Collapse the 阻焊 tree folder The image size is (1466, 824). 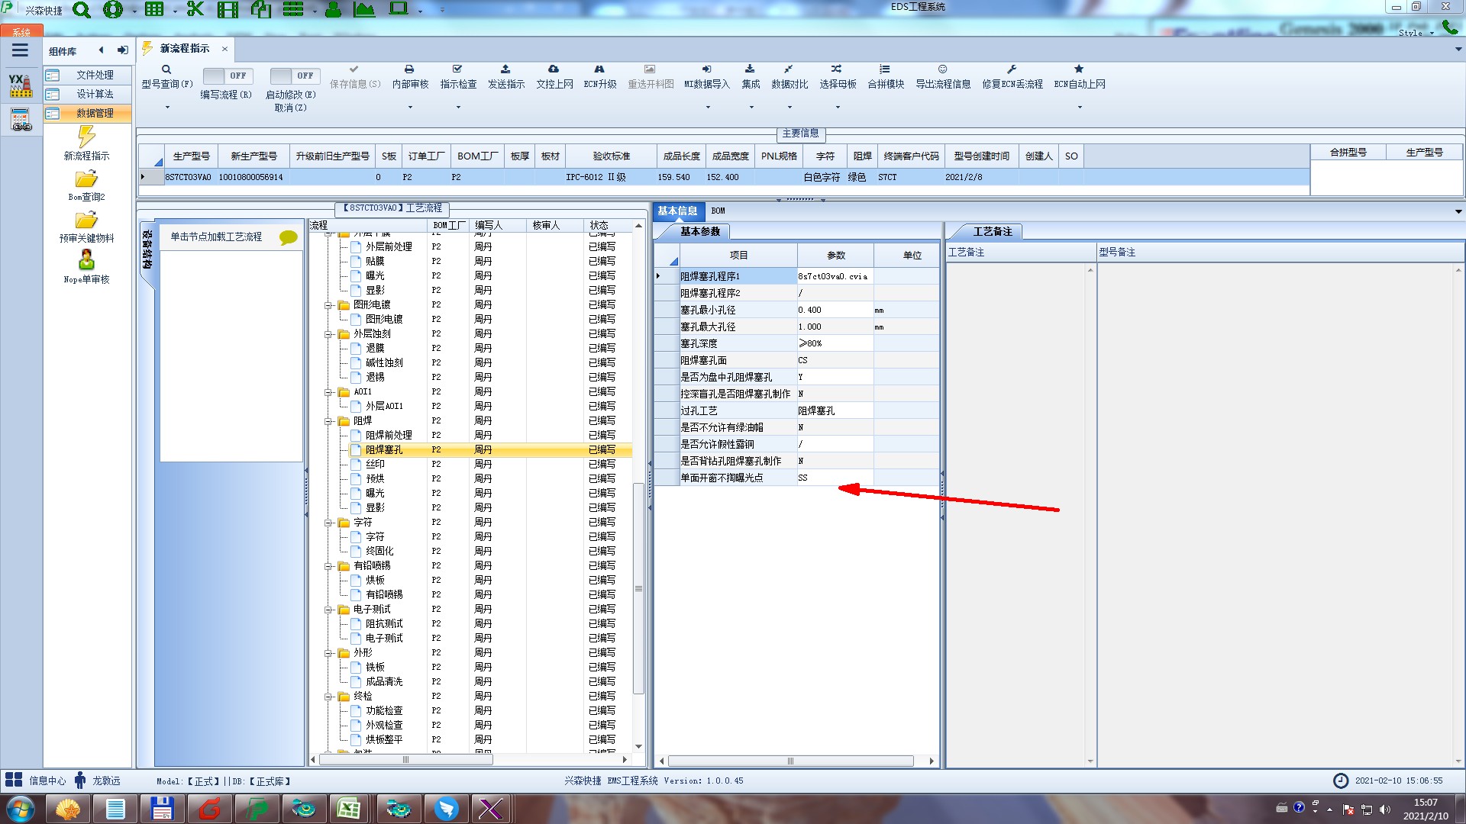(329, 421)
